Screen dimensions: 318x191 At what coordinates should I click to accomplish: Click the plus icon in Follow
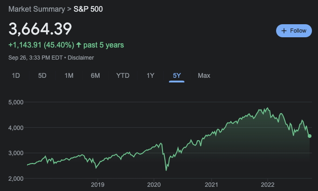(x=284, y=31)
